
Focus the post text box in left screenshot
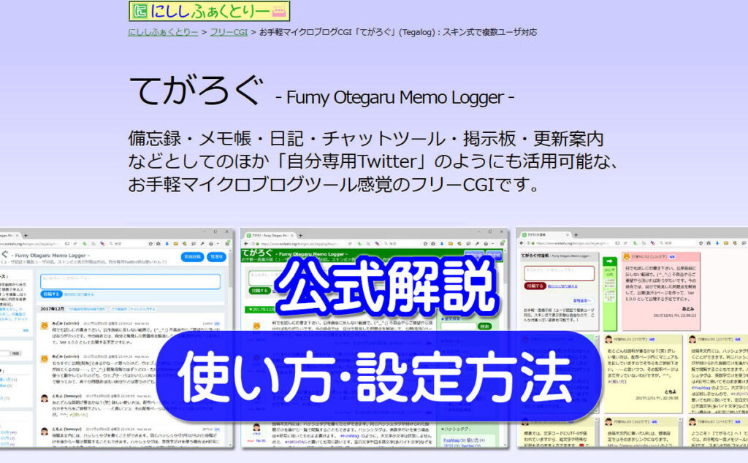(130, 280)
